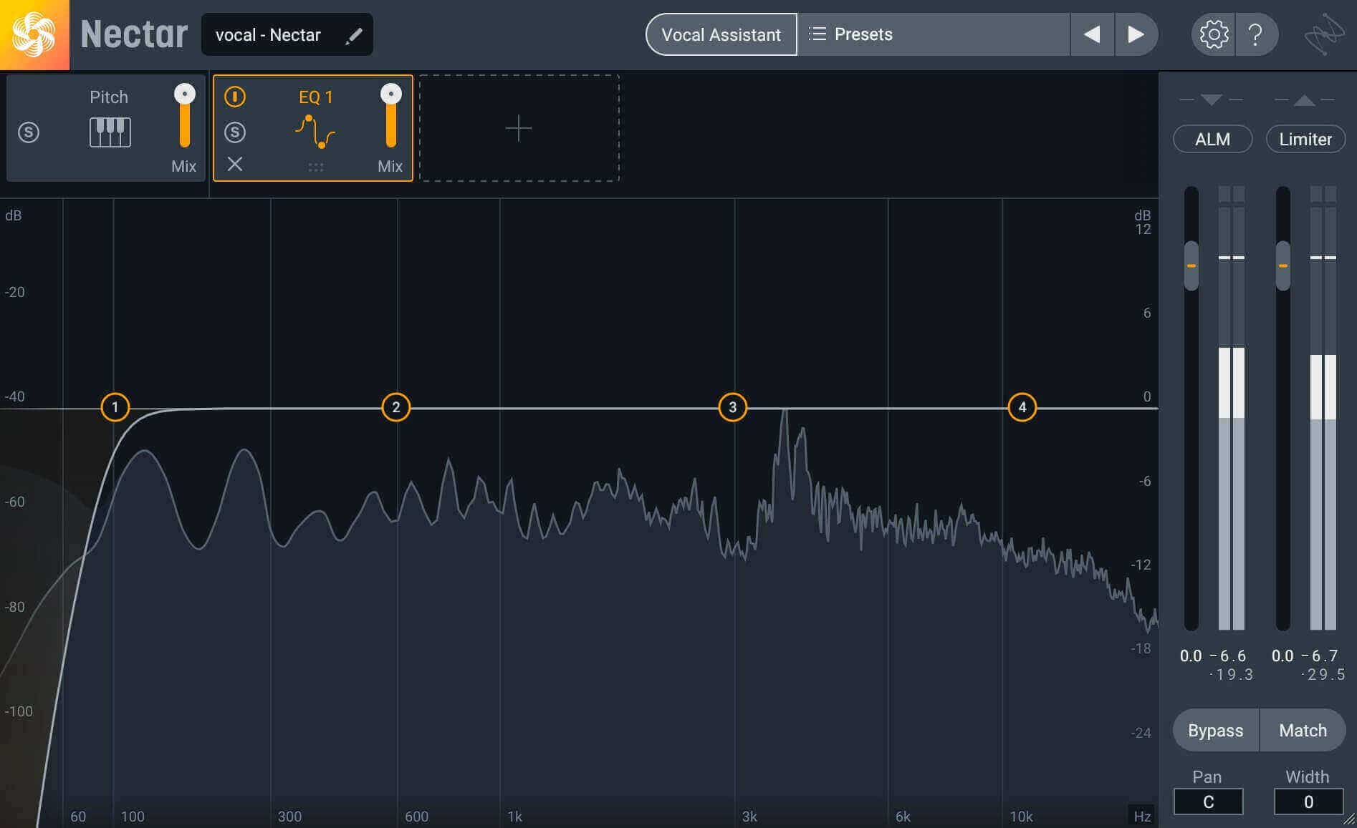Viewport: 1357px width, 828px height.
Task: Select EQ node 1
Action: [115, 407]
